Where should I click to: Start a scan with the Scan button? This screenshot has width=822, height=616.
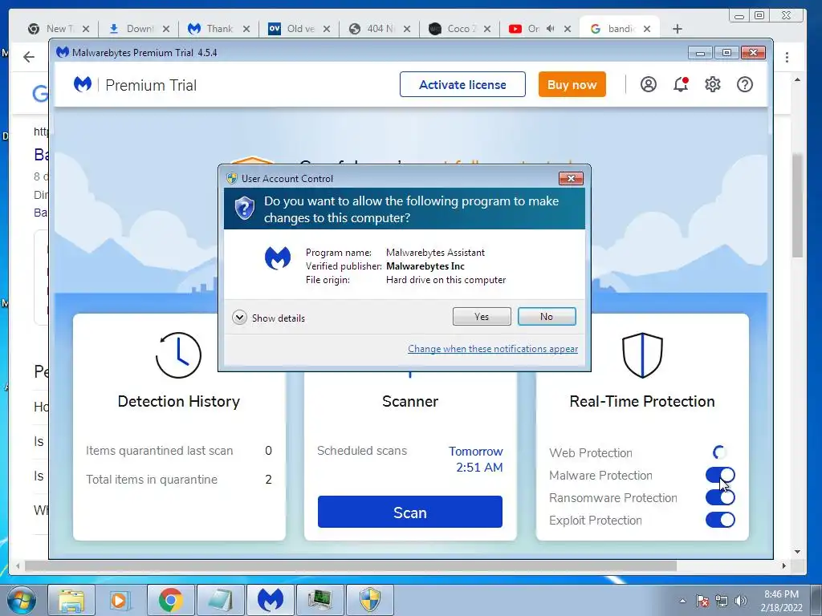point(410,512)
